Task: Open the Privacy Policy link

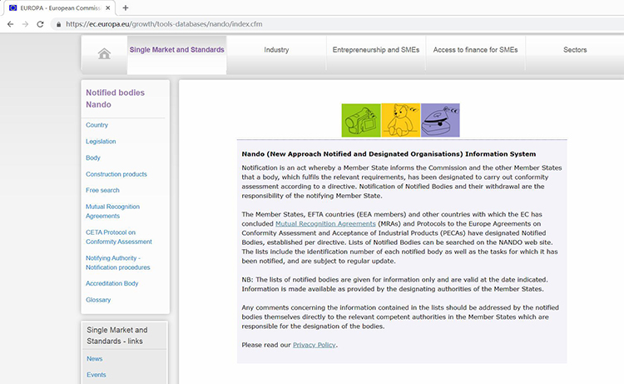Action: pyautogui.click(x=314, y=345)
